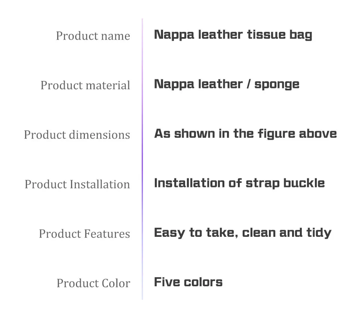Click the word 'figure' in dimensions row
359x314 pixels.
click(x=276, y=134)
